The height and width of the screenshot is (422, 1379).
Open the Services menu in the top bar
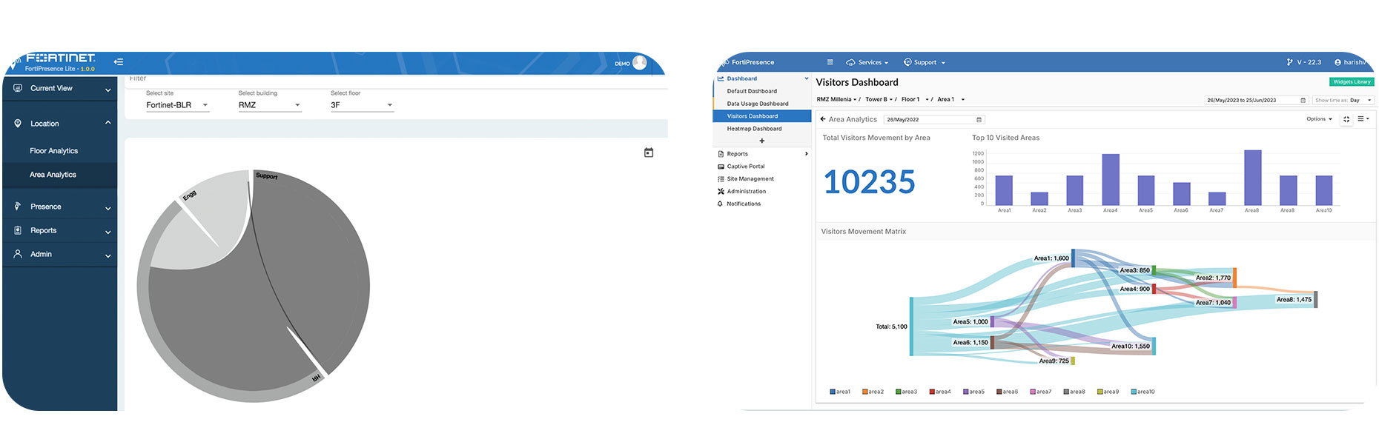[867, 63]
